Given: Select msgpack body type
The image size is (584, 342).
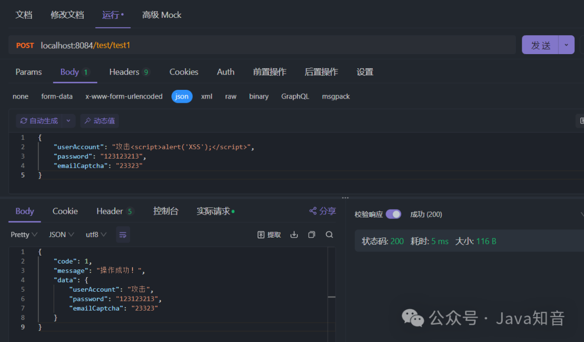Looking at the screenshot, I should (x=336, y=96).
